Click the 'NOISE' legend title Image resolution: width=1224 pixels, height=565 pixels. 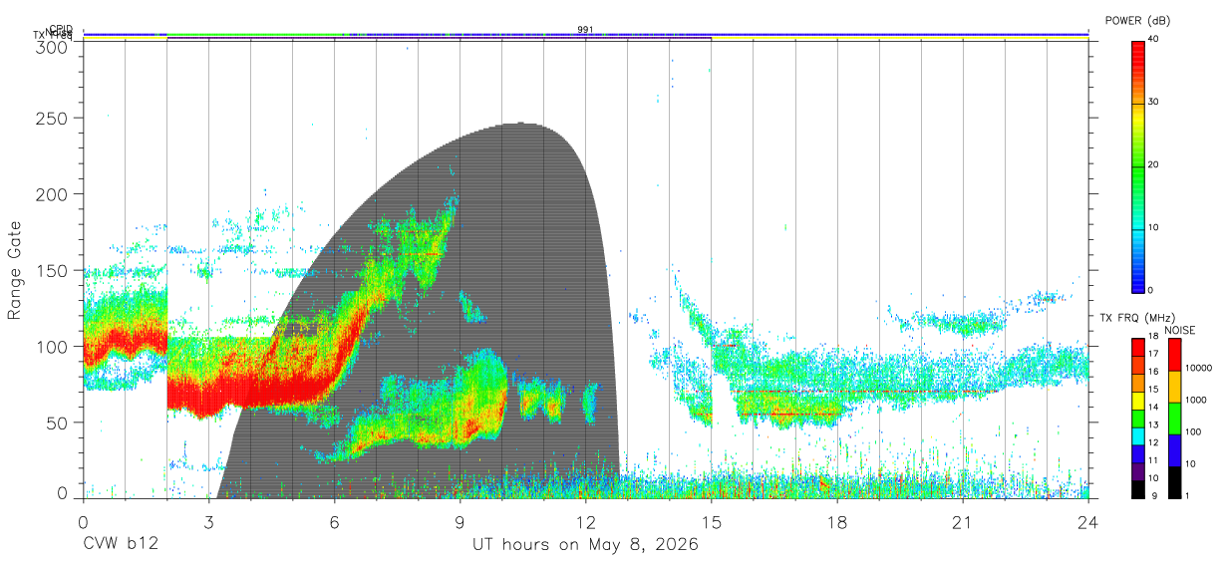[x=1180, y=330]
